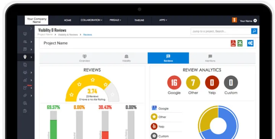Screen dimensions: 275x139
Task: Switch to the Mentions tab
Action: tap(210, 58)
